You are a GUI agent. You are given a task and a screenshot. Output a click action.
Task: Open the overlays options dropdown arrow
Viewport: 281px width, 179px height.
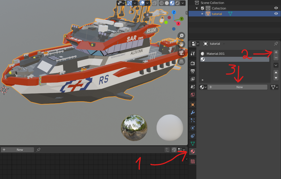click(147, 3)
